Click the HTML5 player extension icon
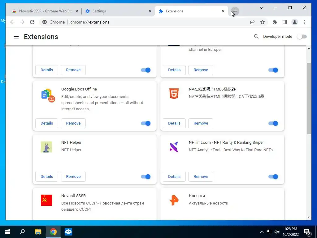The image size is (317, 238). pos(174,94)
